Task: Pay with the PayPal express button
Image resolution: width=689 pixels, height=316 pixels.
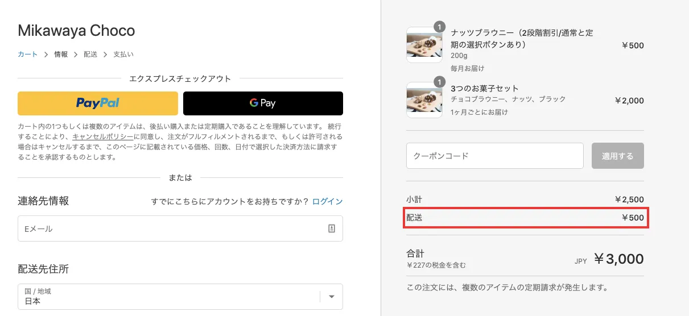Action: coord(98,103)
